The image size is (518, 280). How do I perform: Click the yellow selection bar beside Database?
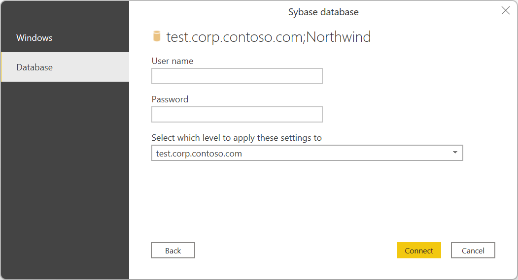click(x=1, y=67)
